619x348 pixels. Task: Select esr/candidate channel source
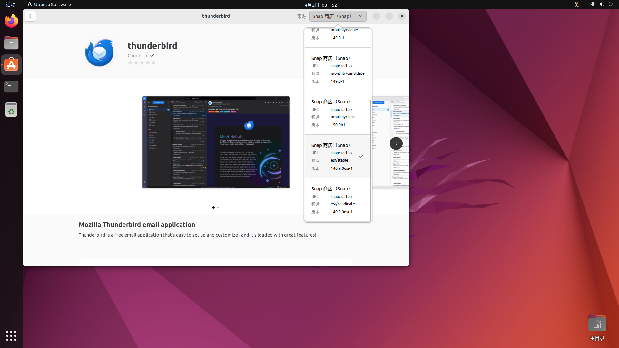pyautogui.click(x=338, y=200)
